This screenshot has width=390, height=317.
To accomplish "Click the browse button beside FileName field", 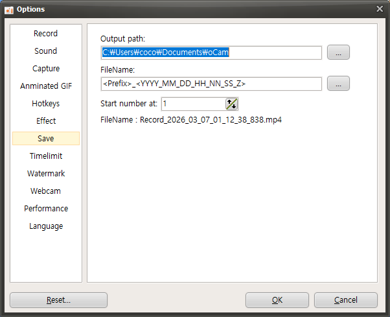I will point(338,84).
